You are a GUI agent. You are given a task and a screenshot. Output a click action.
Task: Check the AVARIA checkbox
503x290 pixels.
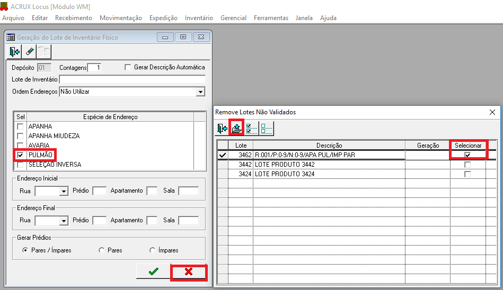20,145
